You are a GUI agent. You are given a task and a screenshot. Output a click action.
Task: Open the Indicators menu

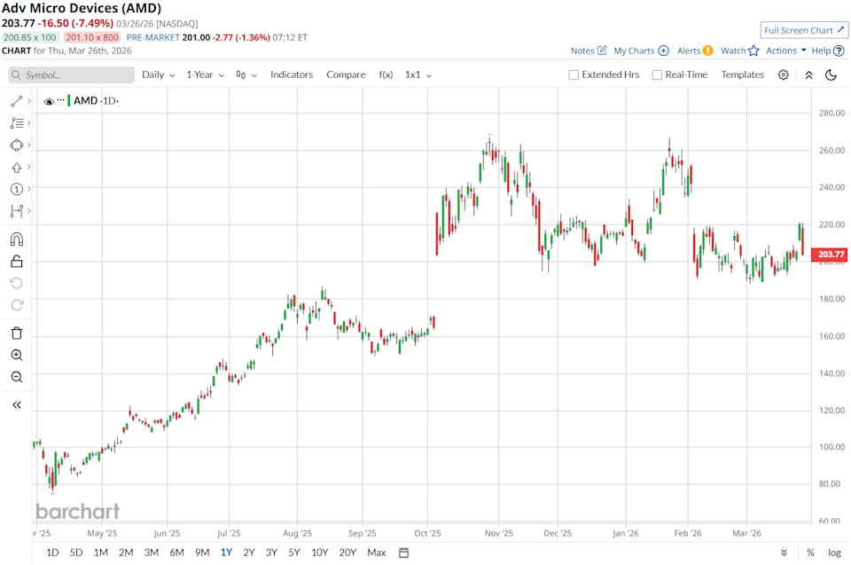[292, 75]
